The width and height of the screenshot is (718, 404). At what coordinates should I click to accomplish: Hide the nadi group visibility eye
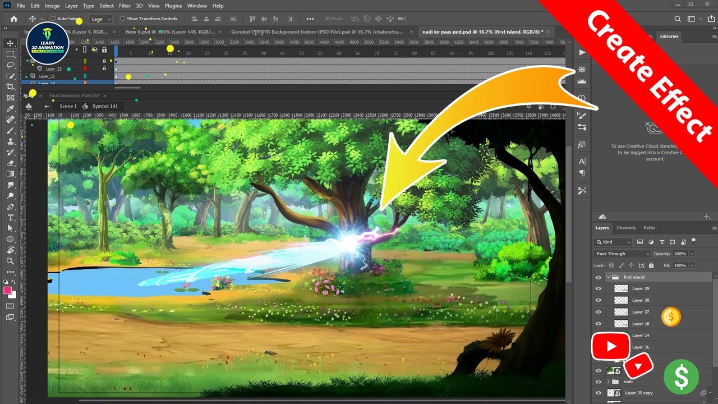point(598,382)
